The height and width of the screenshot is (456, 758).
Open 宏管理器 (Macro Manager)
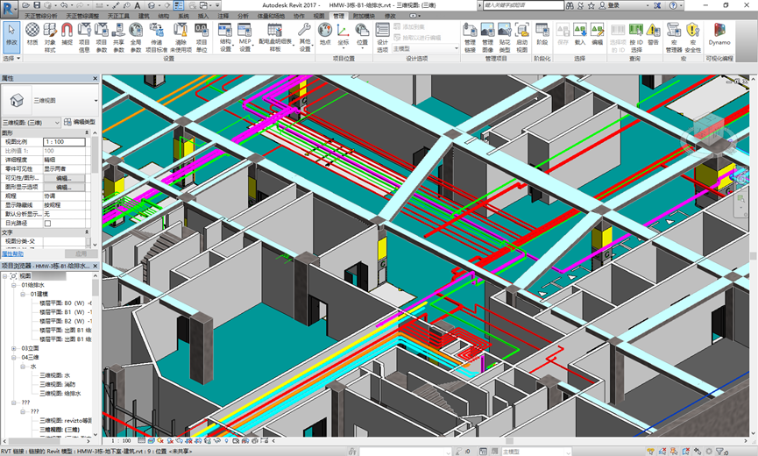pyautogui.click(x=674, y=37)
